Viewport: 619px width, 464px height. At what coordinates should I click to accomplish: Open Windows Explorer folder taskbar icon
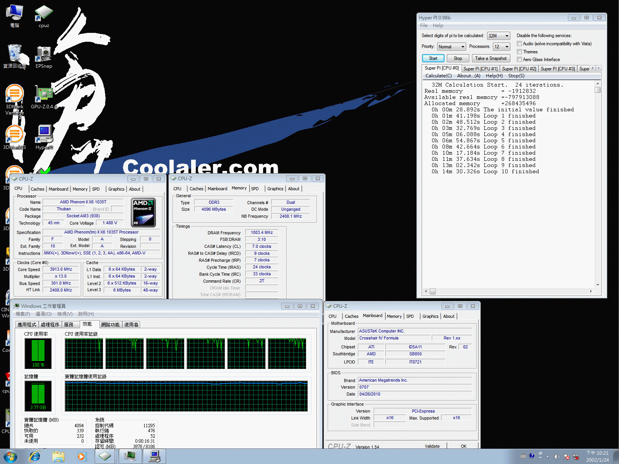click(x=58, y=457)
